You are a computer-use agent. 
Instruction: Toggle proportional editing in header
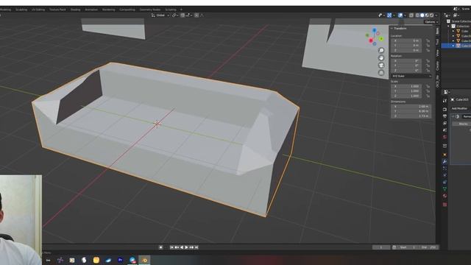tap(196, 15)
